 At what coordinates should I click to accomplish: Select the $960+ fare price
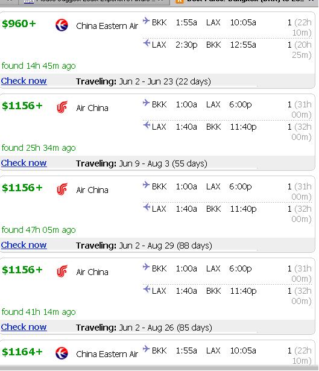point(19,24)
